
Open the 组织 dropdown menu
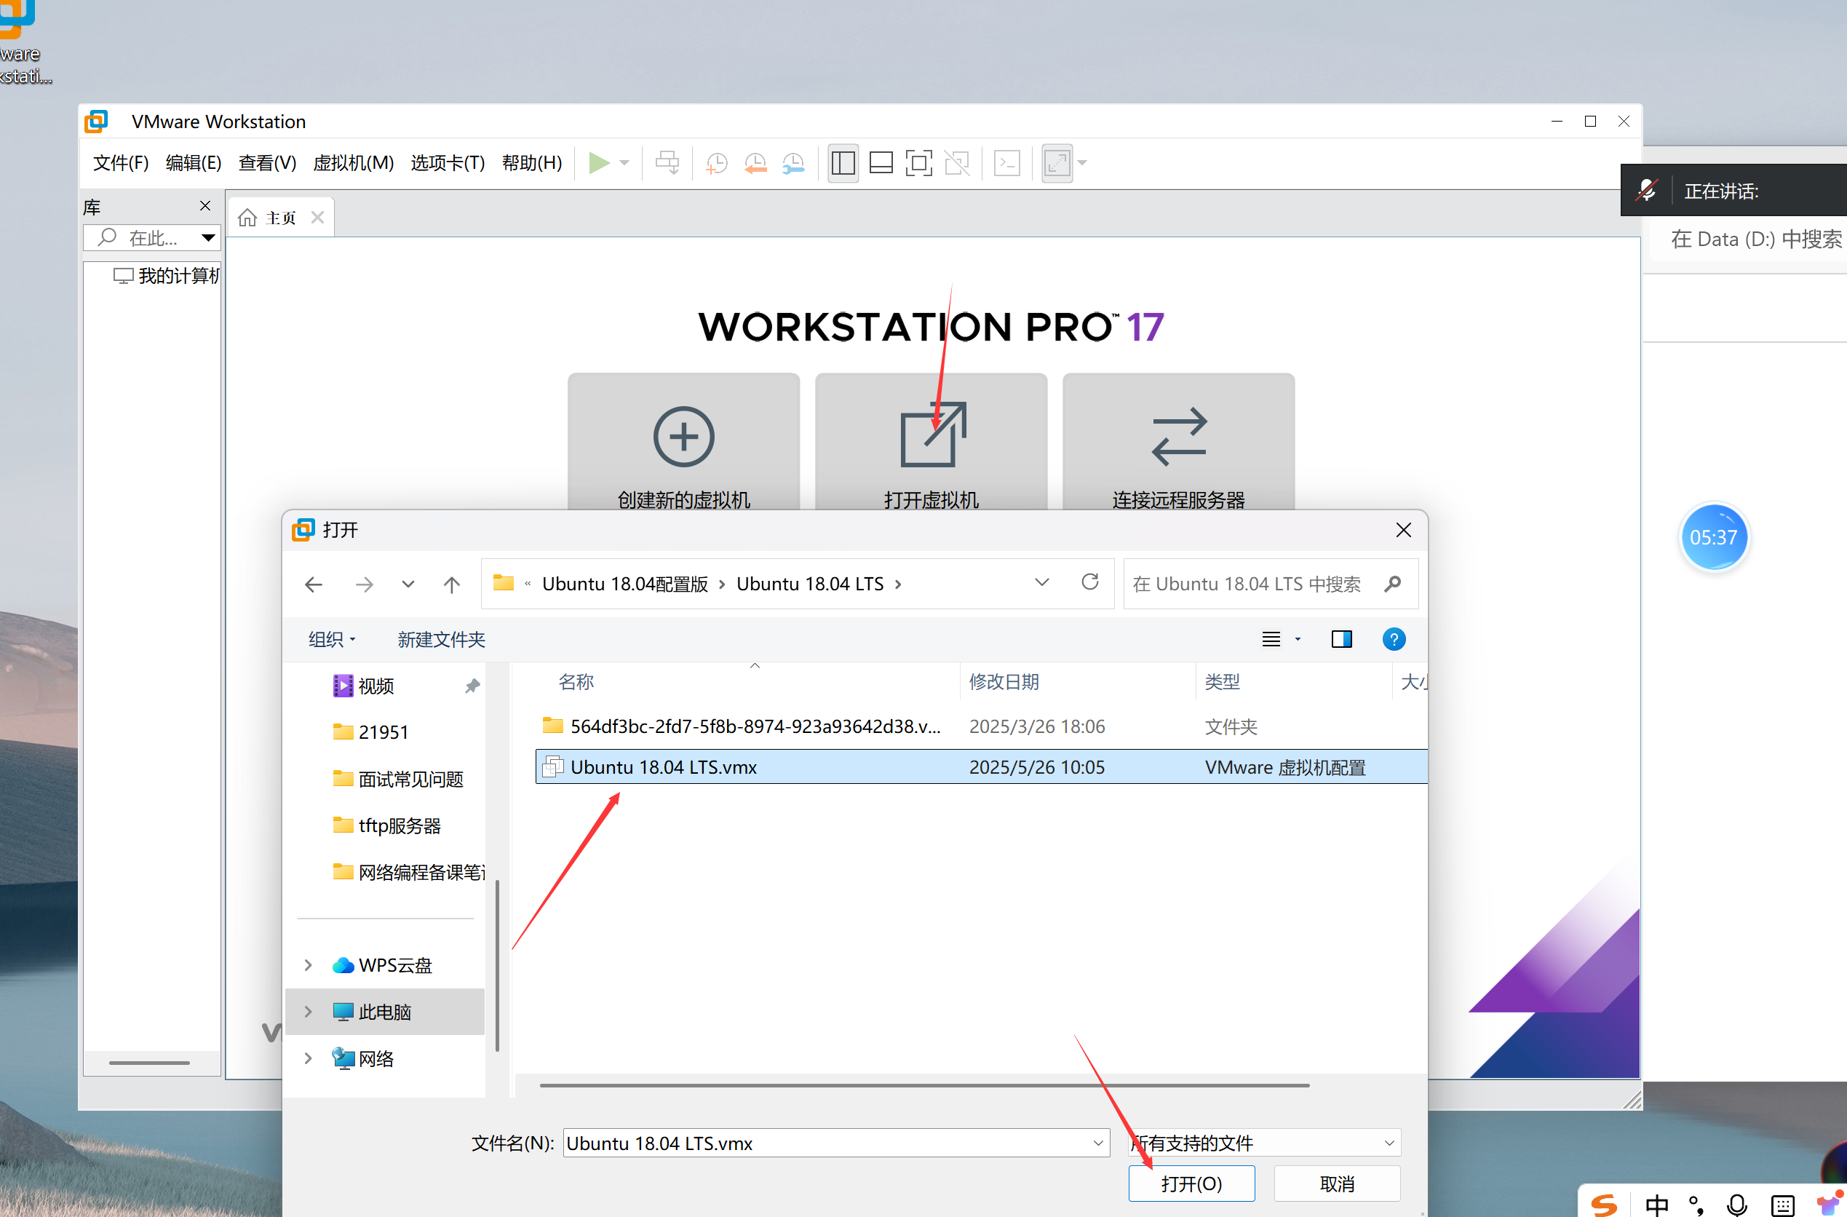coord(331,639)
